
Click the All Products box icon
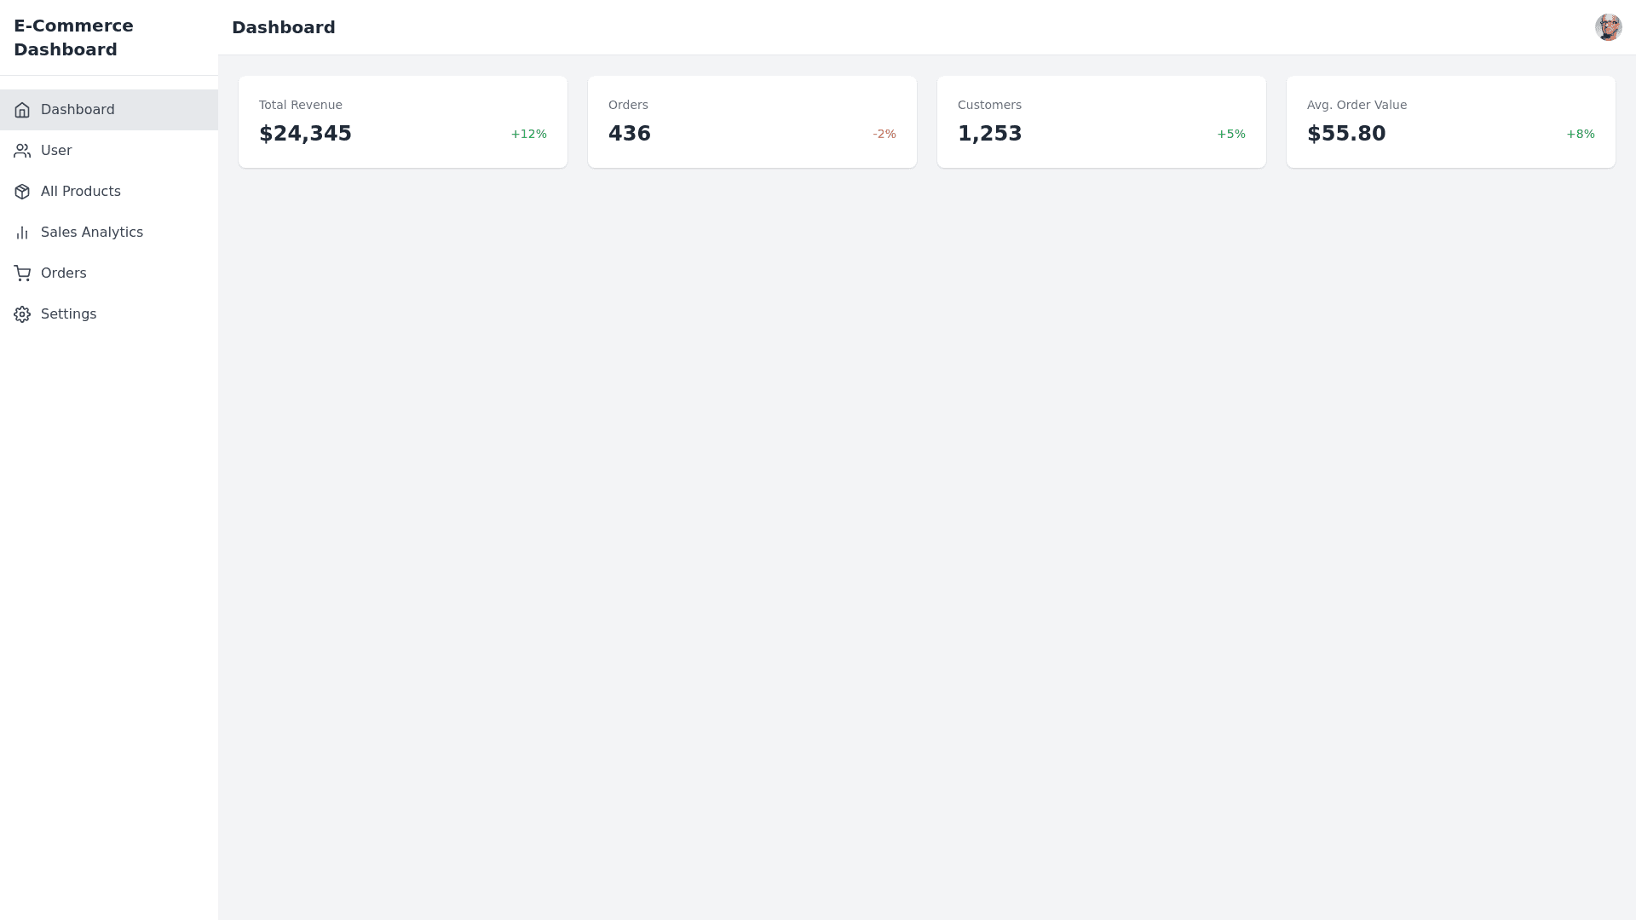22,192
